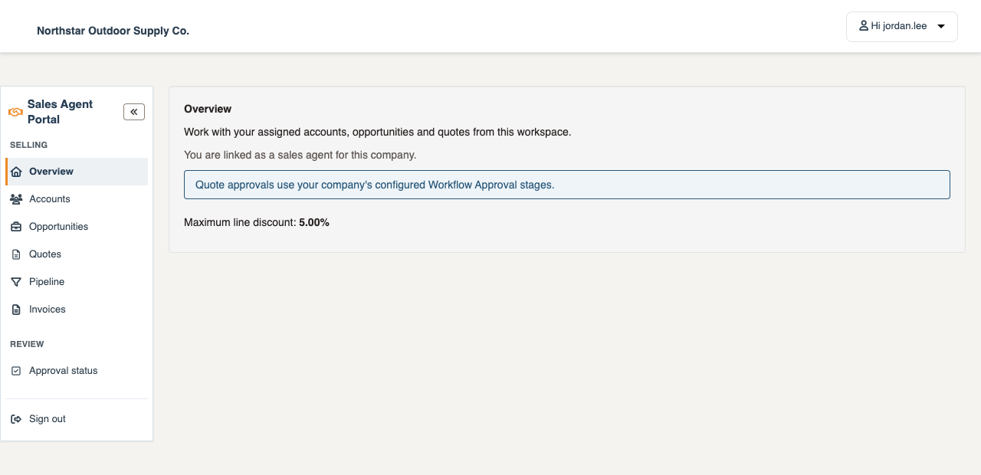Screen dimensions: 981x475
Task: Navigate to Pipeline section
Action: (x=77, y=282)
